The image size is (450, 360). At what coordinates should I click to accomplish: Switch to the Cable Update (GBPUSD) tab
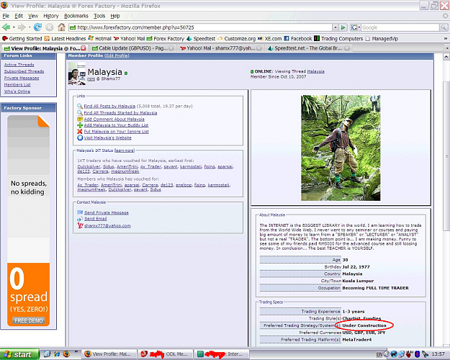[x=133, y=48]
